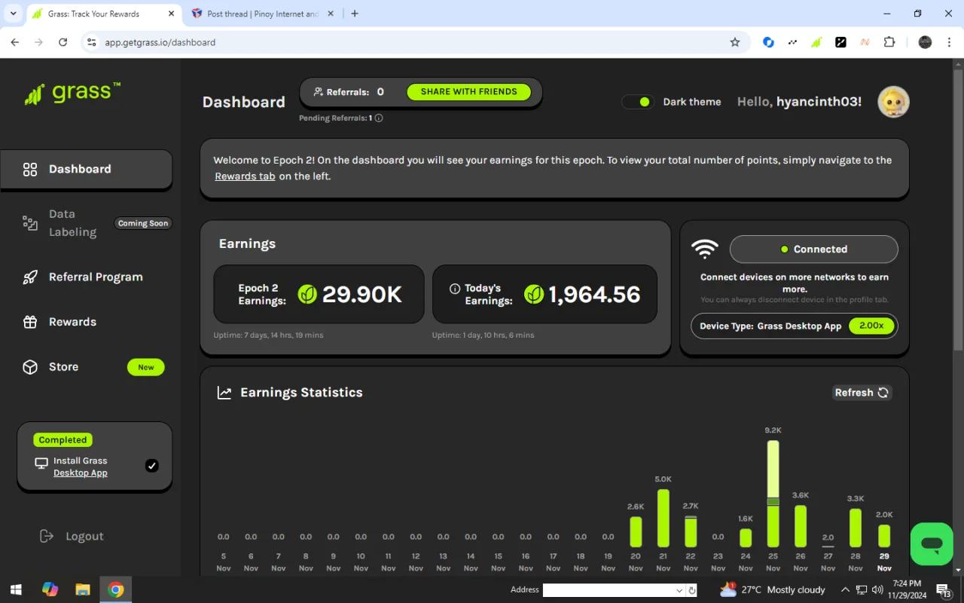Click the Connected status button
The image size is (964, 603).
814,249
